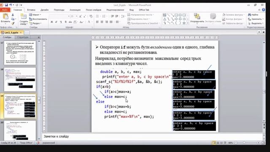The height and width of the screenshot is (152, 270).
Task: Open the Файл (File) tab
Action: coord(5,10)
